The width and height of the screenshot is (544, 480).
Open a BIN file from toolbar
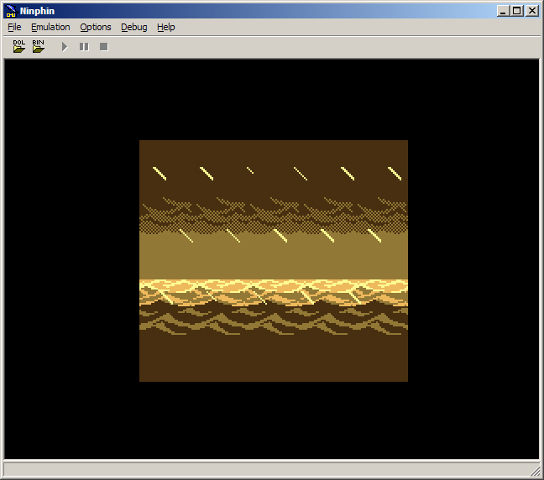point(39,46)
